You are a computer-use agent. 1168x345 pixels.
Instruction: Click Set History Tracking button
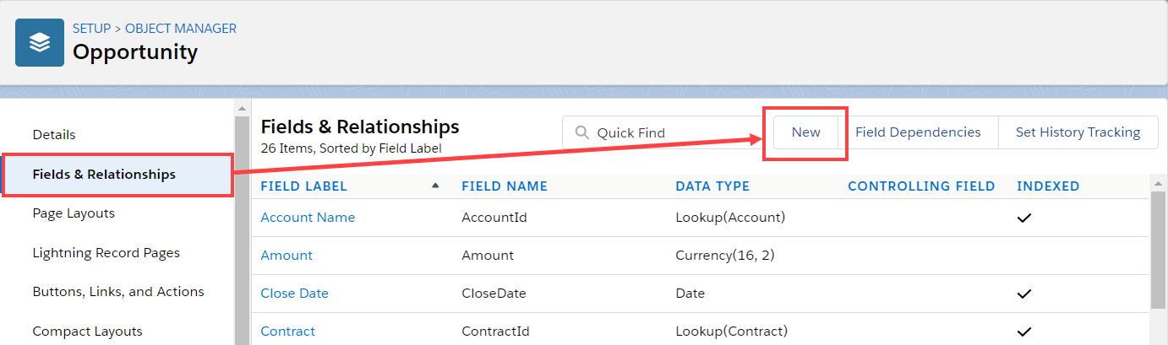click(1078, 132)
